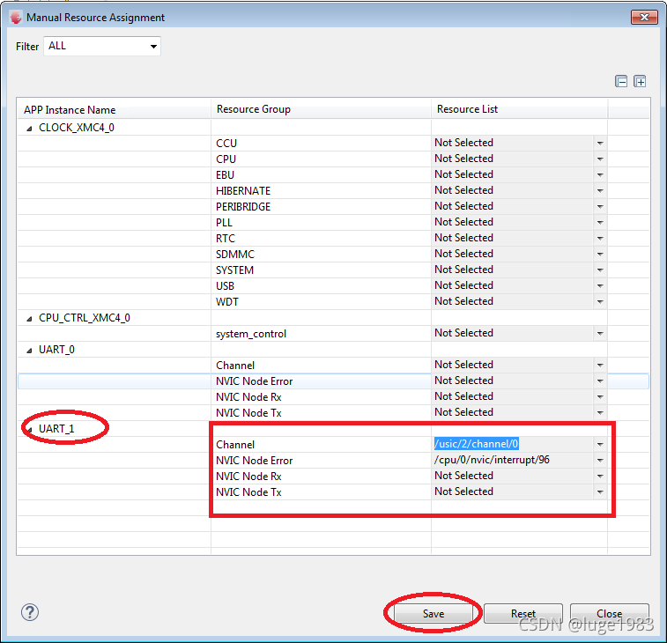Open the PLL resource list dropdown

(600, 223)
